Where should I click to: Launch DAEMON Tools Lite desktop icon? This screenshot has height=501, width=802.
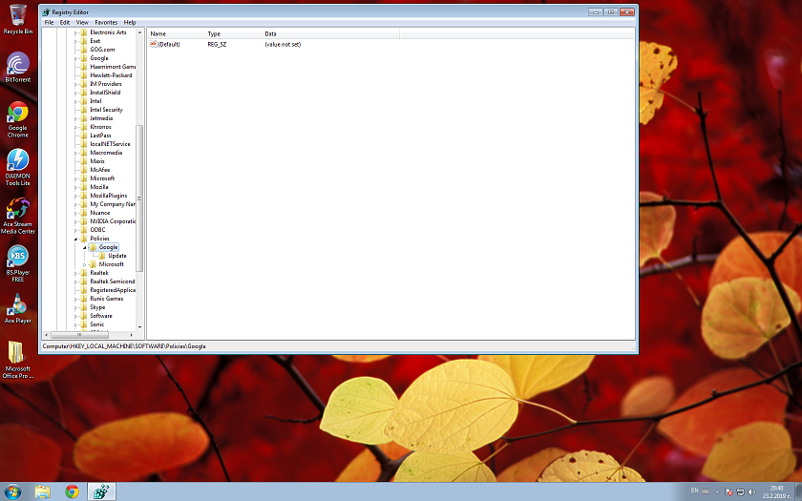pyautogui.click(x=17, y=160)
